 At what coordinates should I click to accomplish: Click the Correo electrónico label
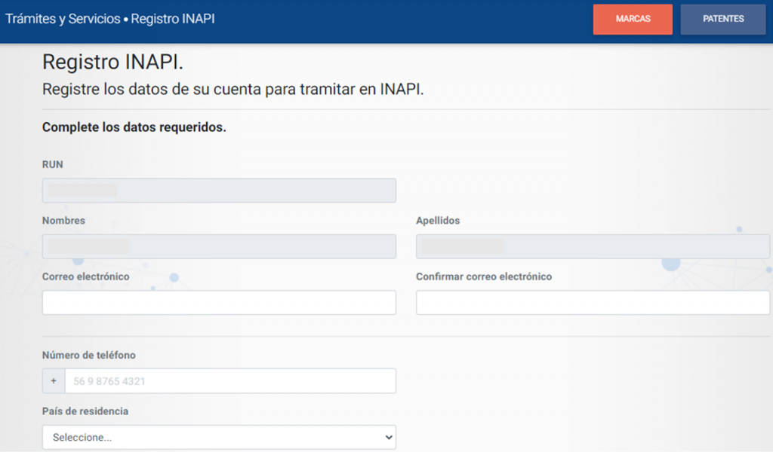85,276
